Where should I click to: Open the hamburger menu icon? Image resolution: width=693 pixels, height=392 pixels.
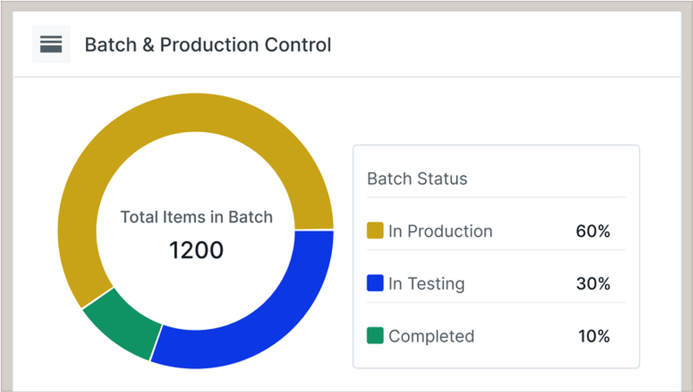(x=51, y=44)
